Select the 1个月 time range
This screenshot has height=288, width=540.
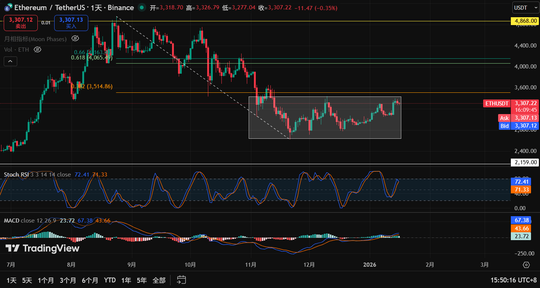tap(46, 280)
